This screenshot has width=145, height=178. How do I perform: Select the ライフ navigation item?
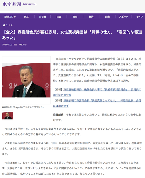pyautogui.click(x=140, y=17)
